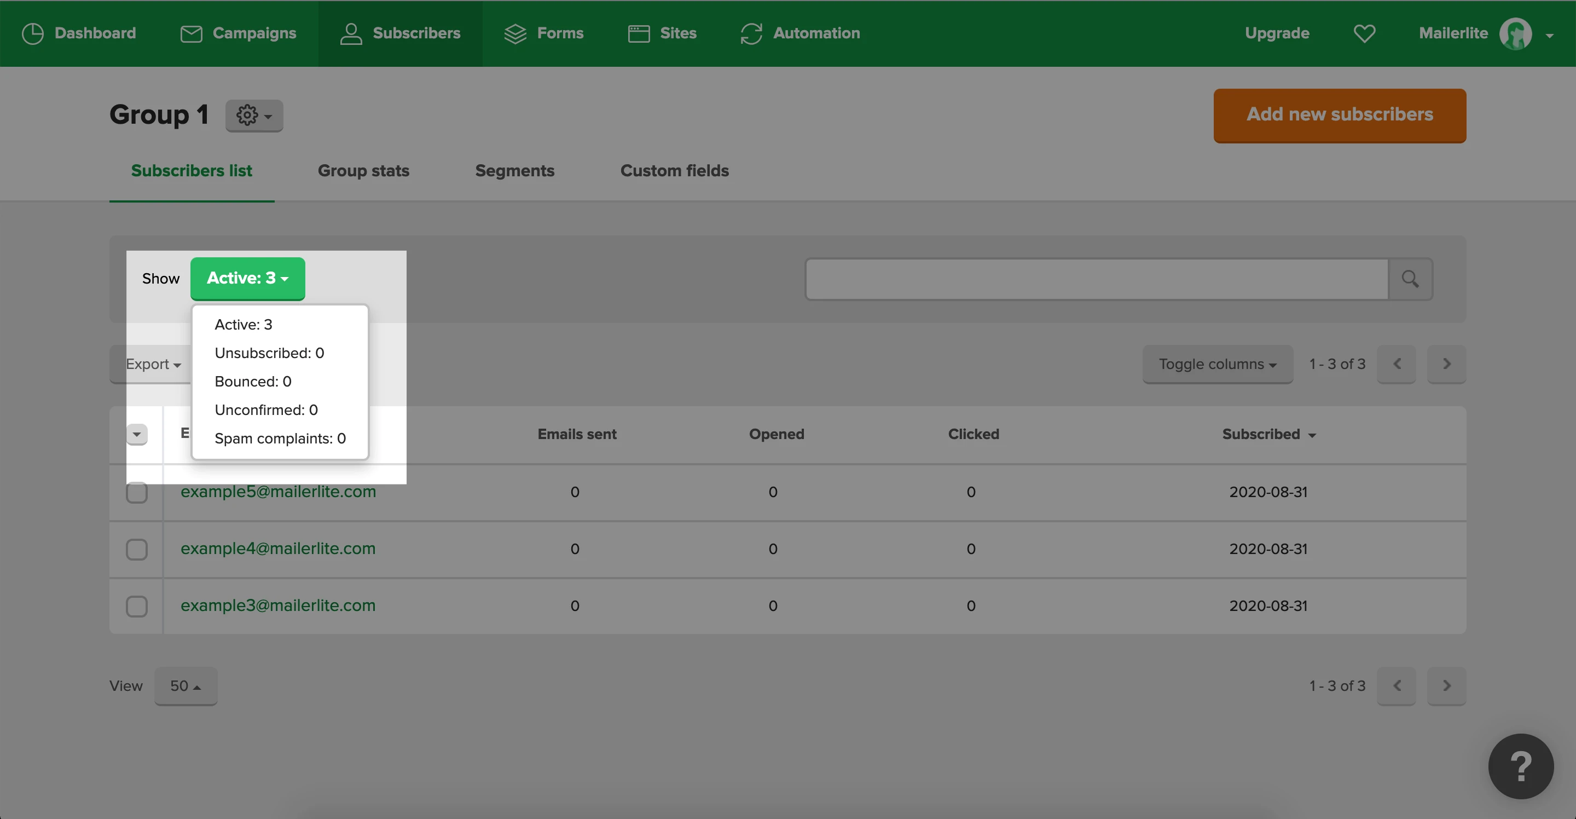This screenshot has width=1576, height=819.
Task: Click the Automation refresh arrows icon
Action: (751, 33)
